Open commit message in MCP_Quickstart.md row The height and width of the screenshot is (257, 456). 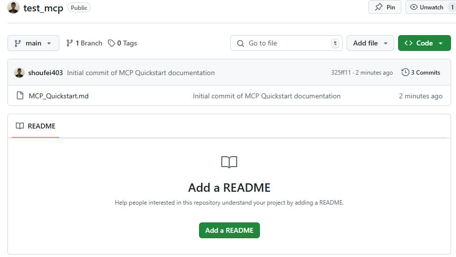tap(266, 96)
